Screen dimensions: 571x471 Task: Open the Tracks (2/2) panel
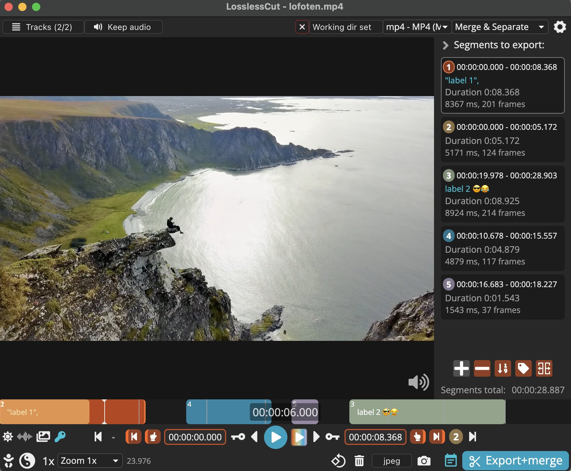click(43, 27)
